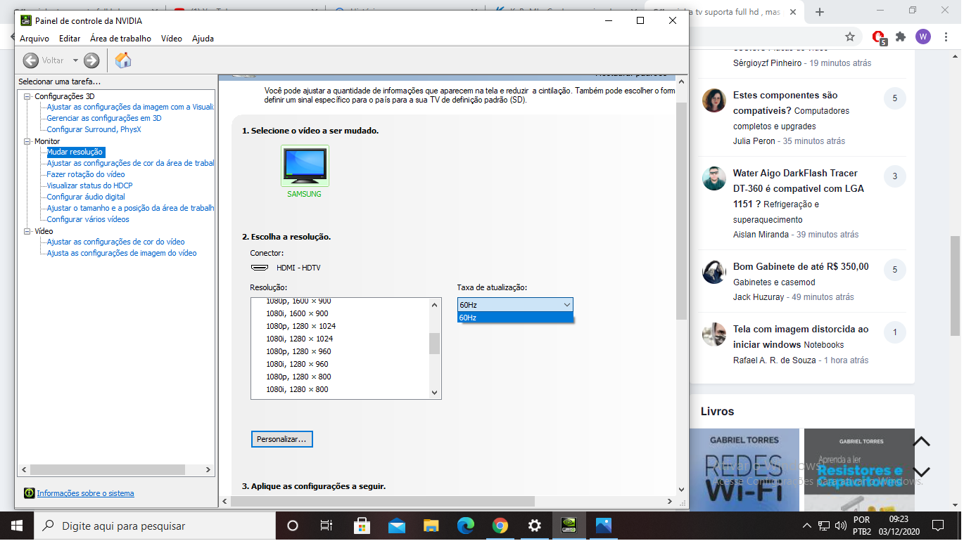Open Windows Start menu
The height and width of the screenshot is (541, 964).
coord(17,526)
